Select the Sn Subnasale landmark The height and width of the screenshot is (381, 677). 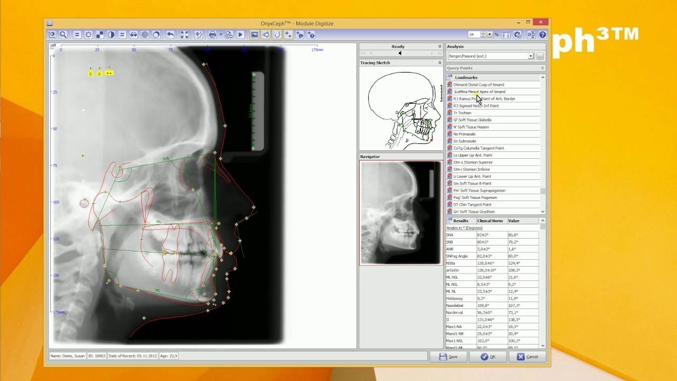(x=464, y=141)
